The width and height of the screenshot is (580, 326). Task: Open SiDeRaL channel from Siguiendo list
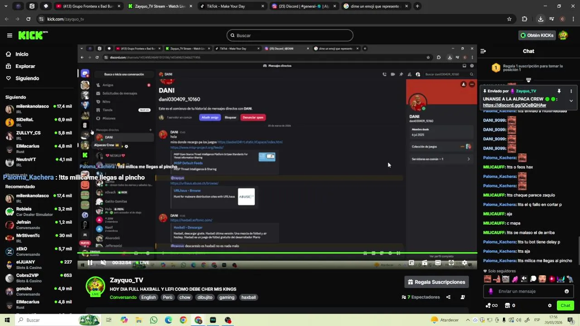pyautogui.click(x=39, y=122)
